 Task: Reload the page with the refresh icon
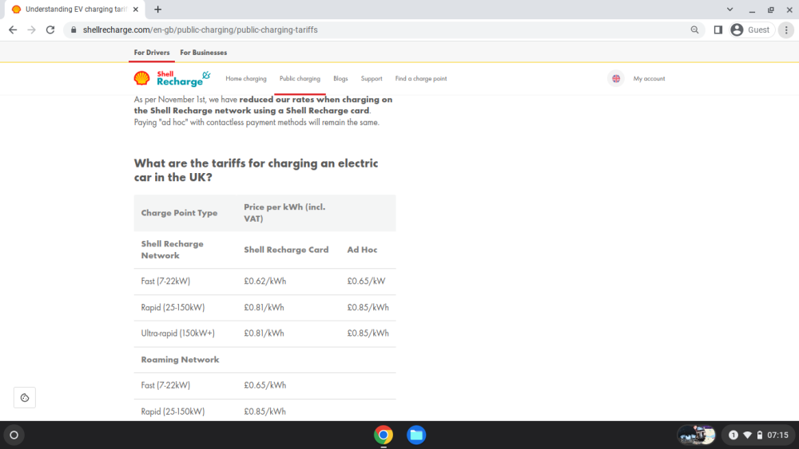(x=50, y=30)
